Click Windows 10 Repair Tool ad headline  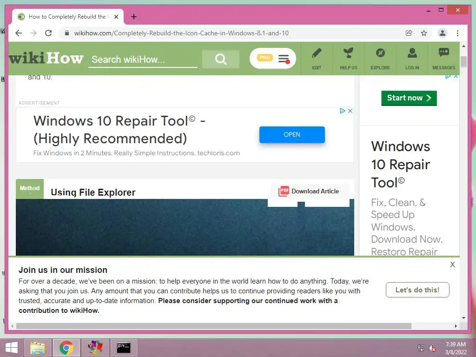pos(119,130)
